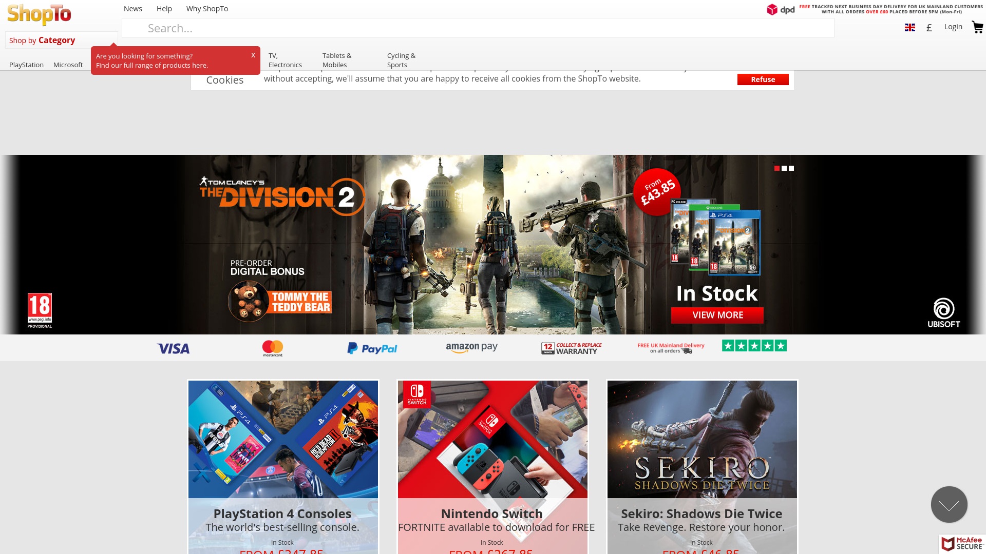Click the From £43.85 price badge
Screen dimensions: 986x554
[x=657, y=192]
